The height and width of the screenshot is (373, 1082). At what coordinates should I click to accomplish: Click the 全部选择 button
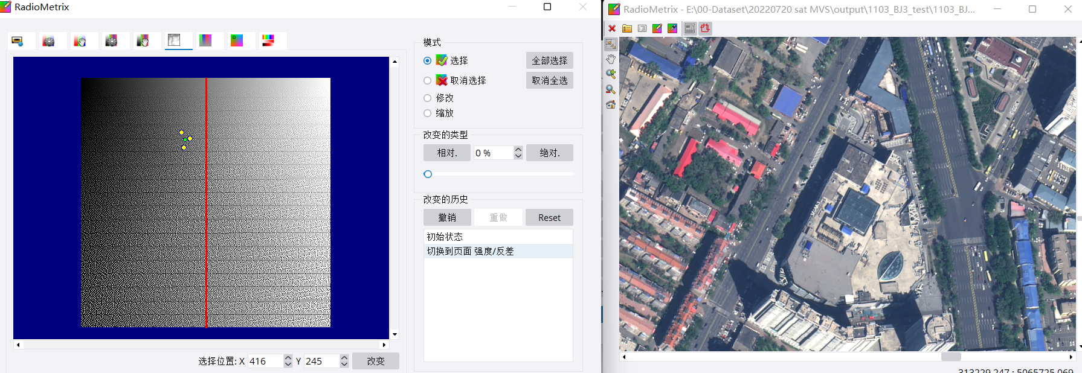(550, 60)
